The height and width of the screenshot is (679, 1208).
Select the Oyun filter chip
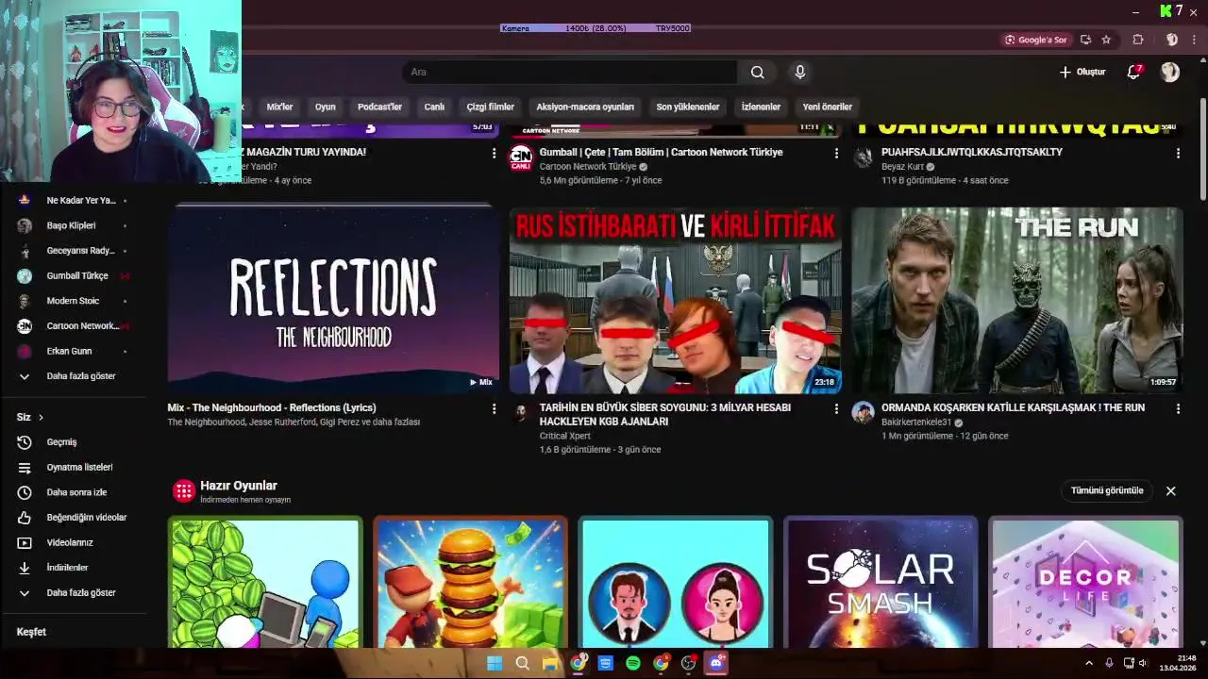tap(325, 108)
